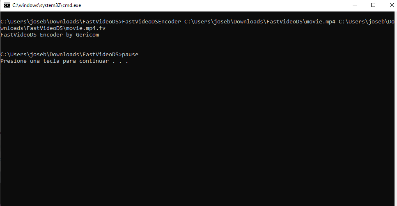Click the word Encoder in the banner line
Viewport: 397px width, 206px height.
click(51, 34)
